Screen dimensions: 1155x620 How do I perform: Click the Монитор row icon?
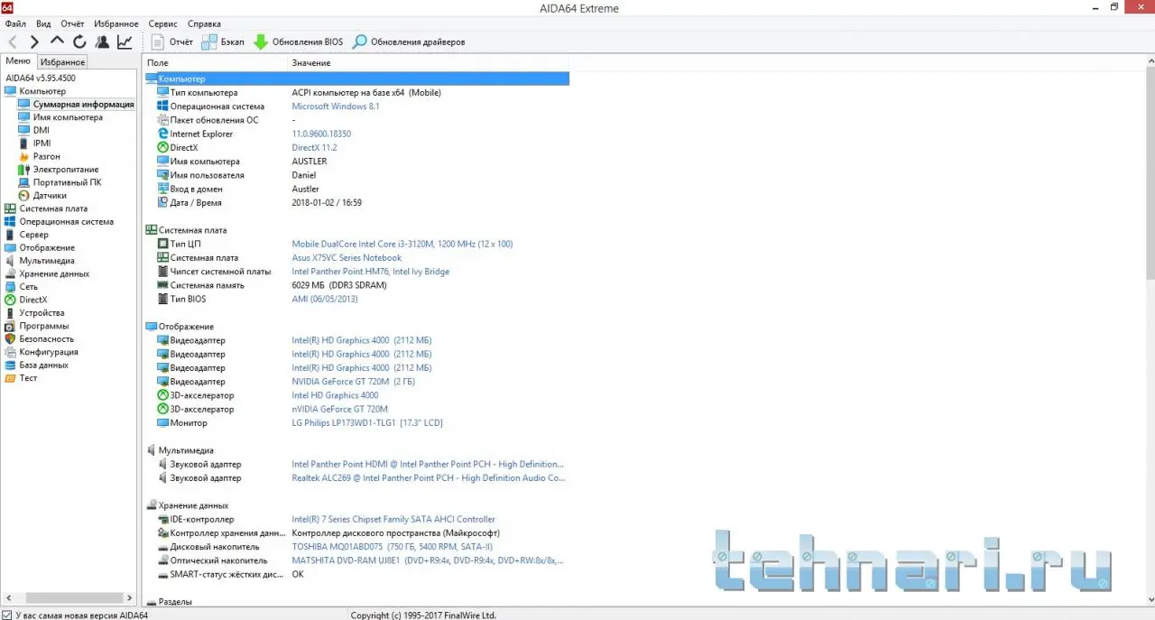162,423
